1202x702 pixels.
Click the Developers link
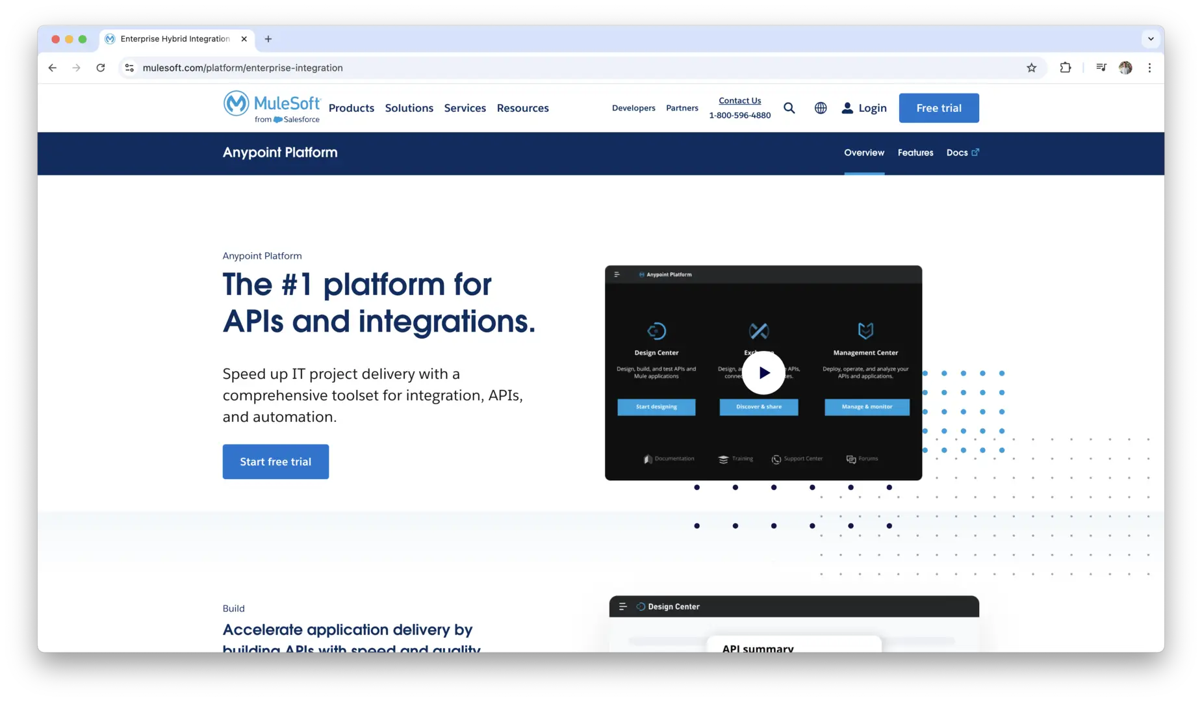(x=633, y=108)
